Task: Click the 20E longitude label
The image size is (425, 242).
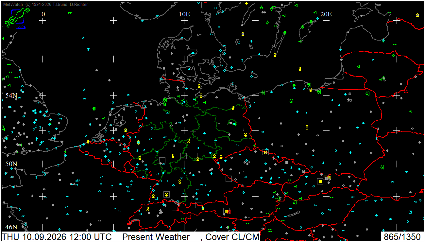Action: point(326,14)
